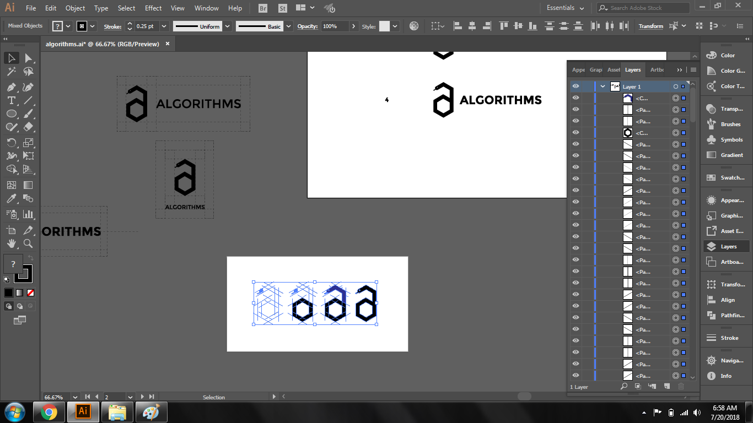This screenshot has height=423, width=753.
Task: Click target circle of hexagon sublayer
Action: (675, 133)
